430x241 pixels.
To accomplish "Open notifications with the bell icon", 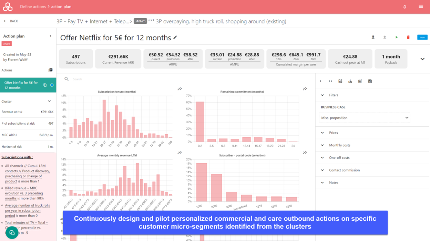I will [x=405, y=6].
